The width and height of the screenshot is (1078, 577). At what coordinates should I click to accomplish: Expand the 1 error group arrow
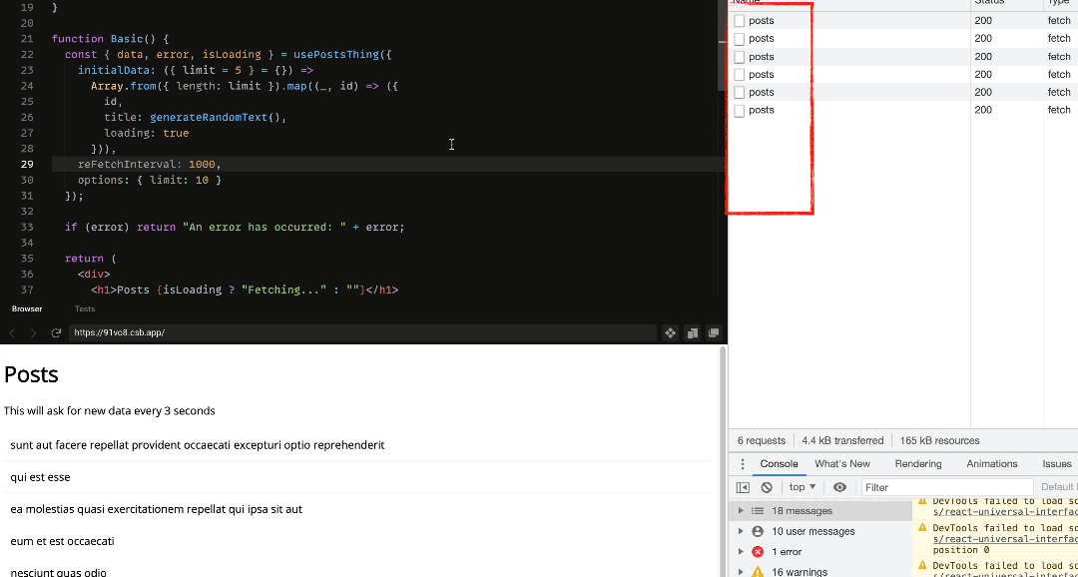point(741,552)
